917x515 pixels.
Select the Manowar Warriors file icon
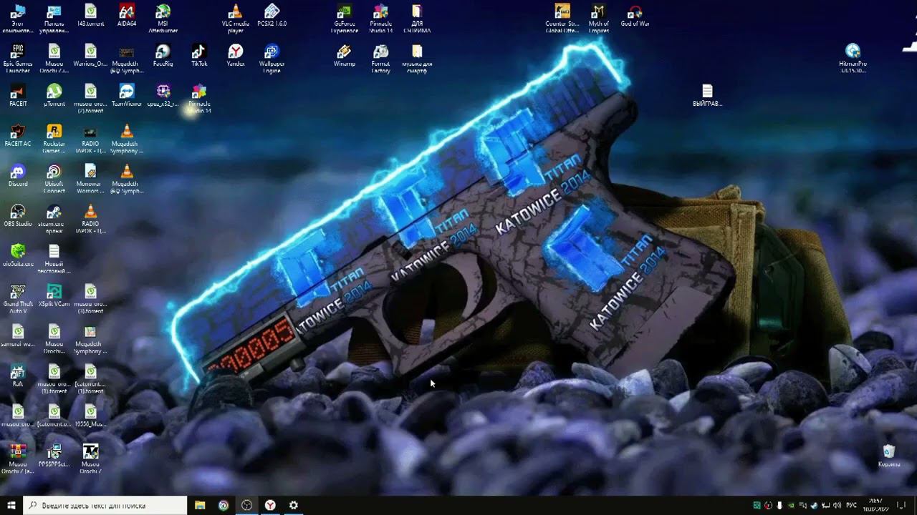[90, 179]
